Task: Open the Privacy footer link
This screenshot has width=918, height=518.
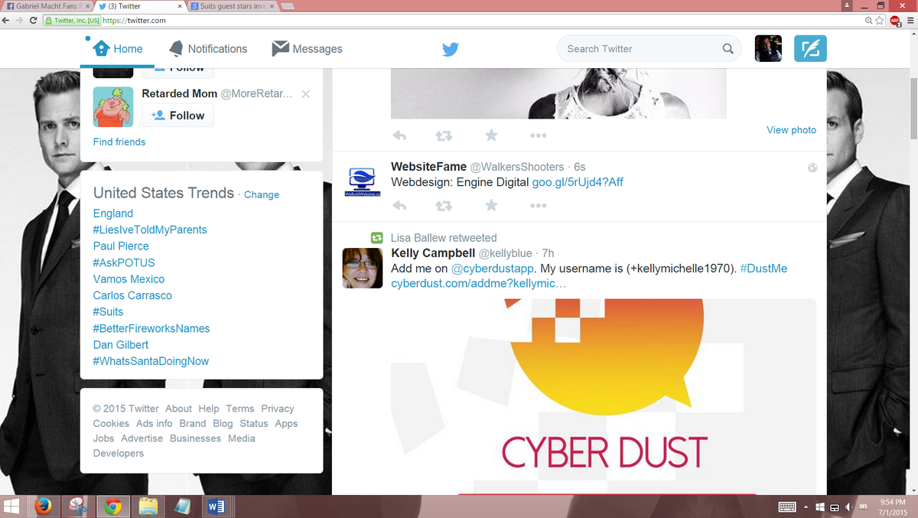Action: 278,409
